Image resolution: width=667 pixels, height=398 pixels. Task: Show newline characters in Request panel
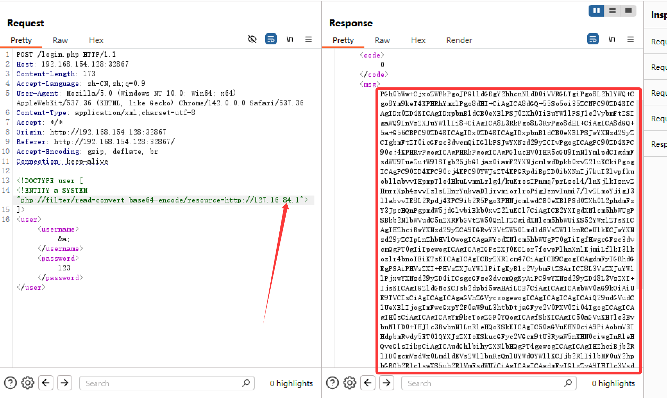290,39
